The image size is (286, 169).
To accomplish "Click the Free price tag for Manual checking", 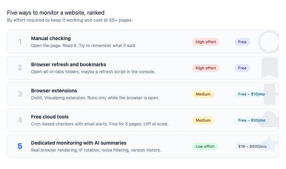I will tap(242, 42).
